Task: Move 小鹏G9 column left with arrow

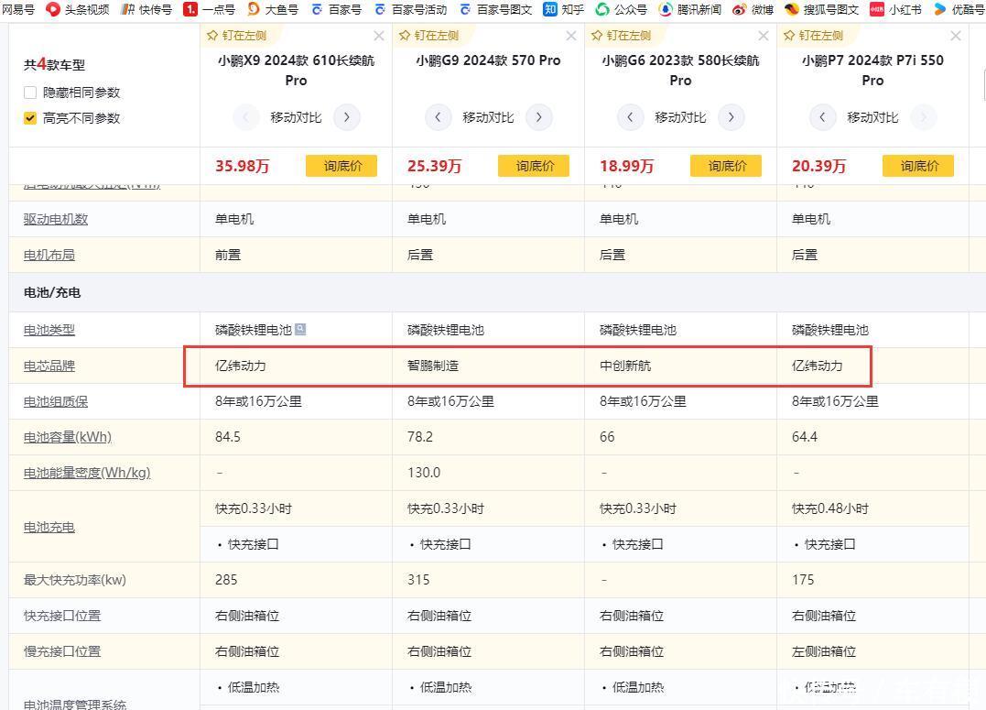Action: (438, 117)
